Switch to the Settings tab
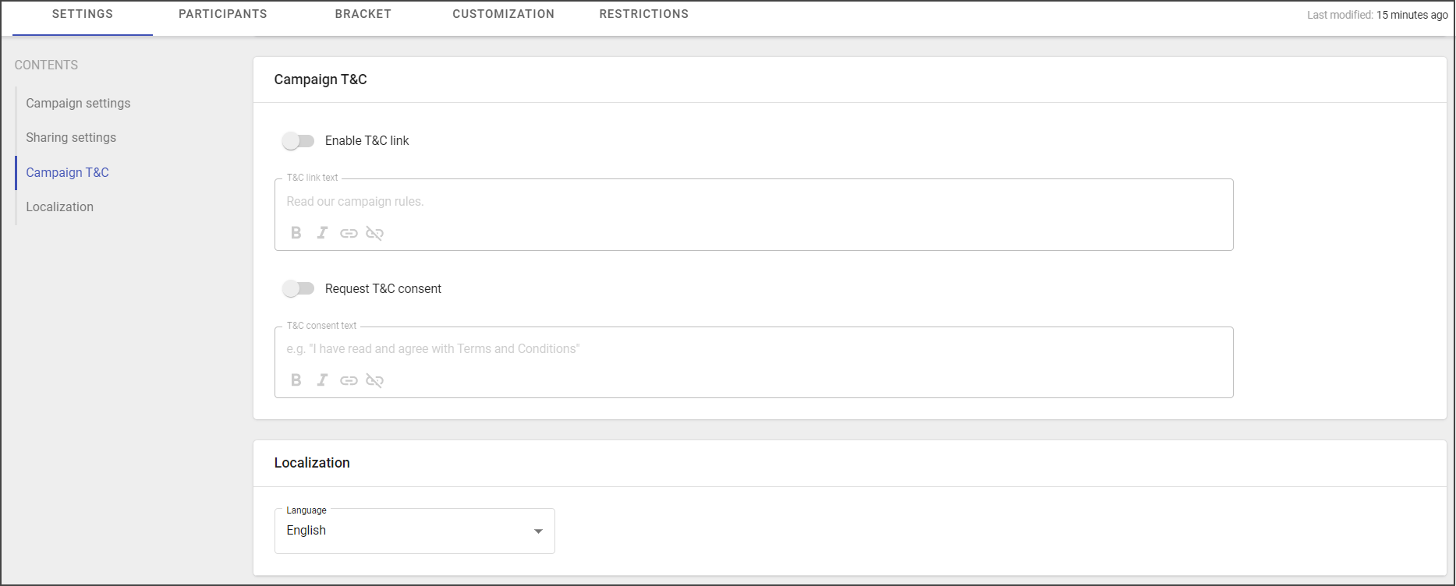1456x586 pixels. [x=83, y=14]
